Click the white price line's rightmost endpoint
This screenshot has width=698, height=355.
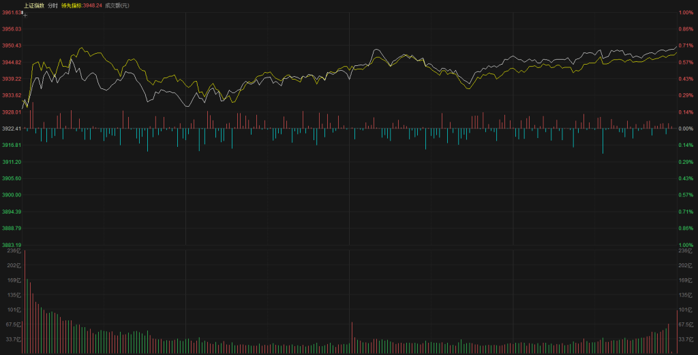tap(677, 46)
